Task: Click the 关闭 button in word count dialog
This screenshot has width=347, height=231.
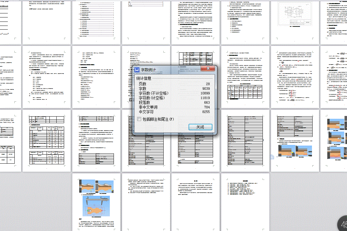Action: (200, 127)
